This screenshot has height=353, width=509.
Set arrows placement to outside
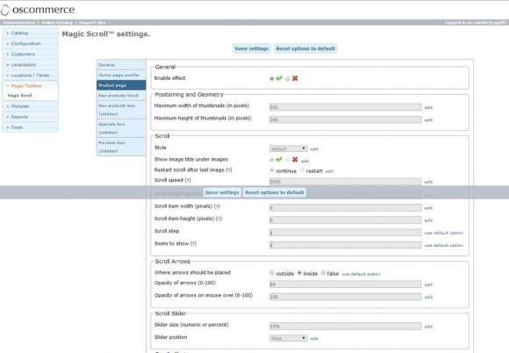pyautogui.click(x=272, y=273)
